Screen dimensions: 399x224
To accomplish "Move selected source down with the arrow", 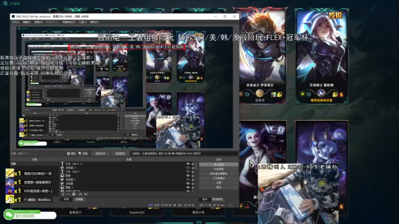I will tap(86, 194).
